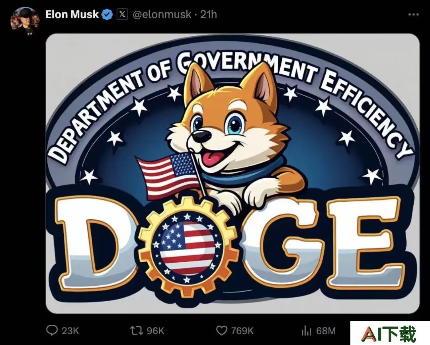Screen dimensions: 430x345
Task: Open the tweet via the 21h timestamp
Action: (208, 14)
